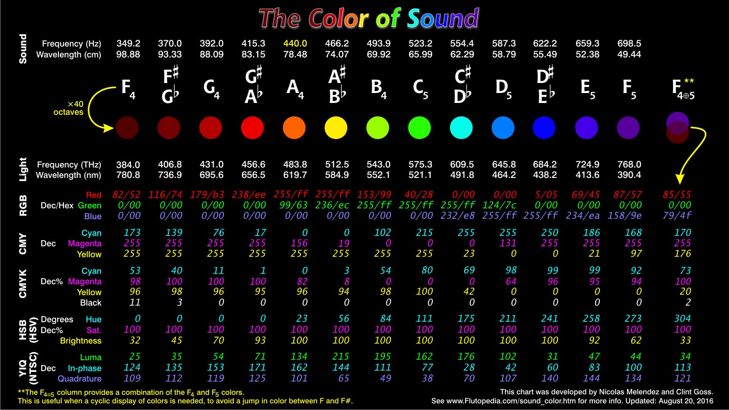The height and width of the screenshot is (410, 729).
Task: Select the hue value 304
Action: [682, 318]
